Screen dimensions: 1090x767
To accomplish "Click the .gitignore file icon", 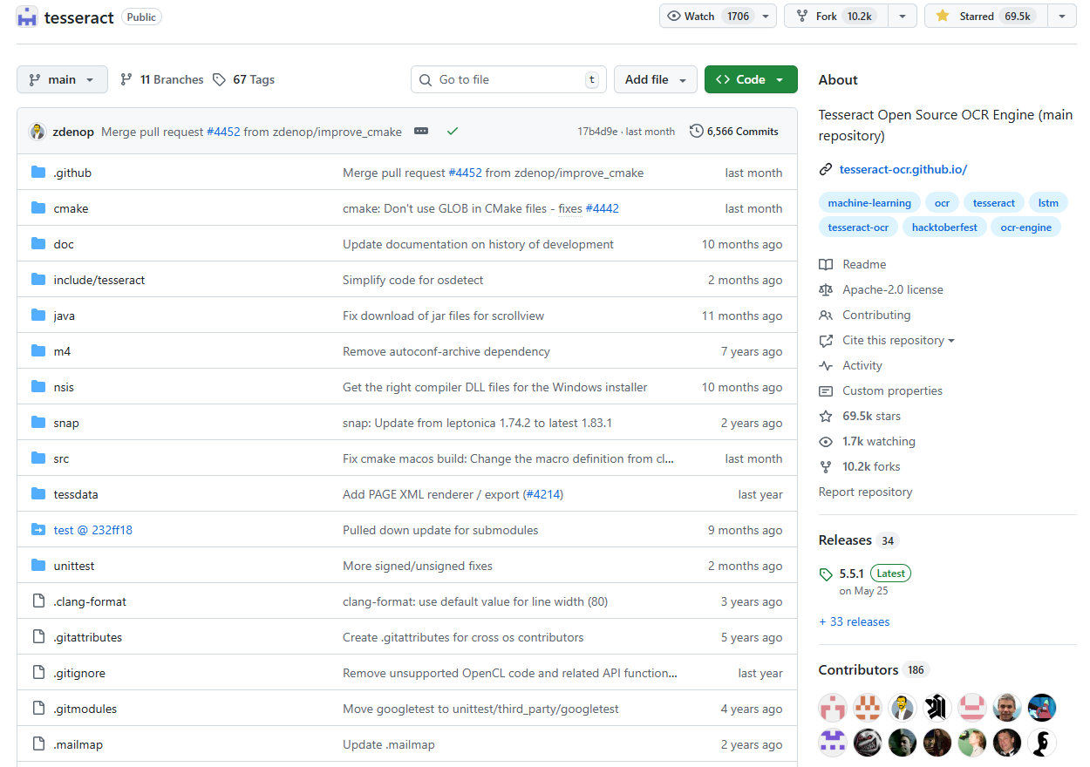I will click(38, 673).
